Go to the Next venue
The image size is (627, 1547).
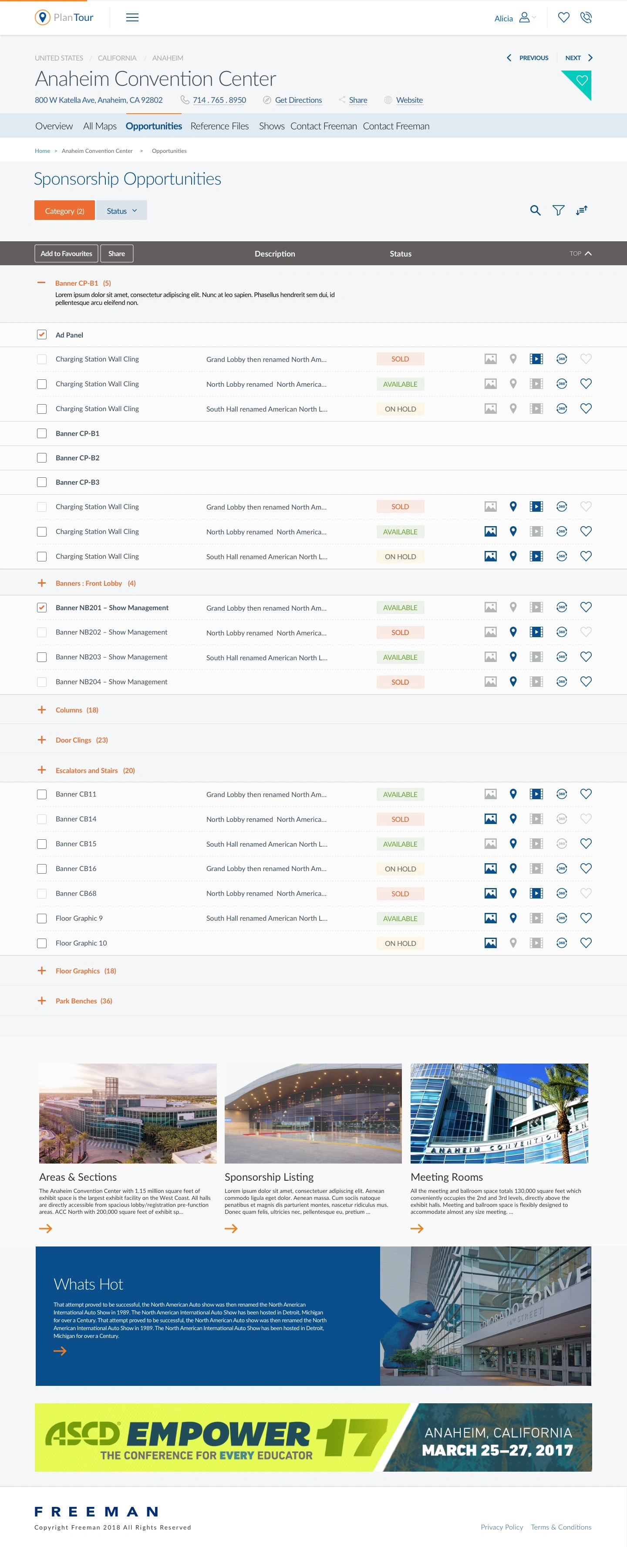coord(579,57)
